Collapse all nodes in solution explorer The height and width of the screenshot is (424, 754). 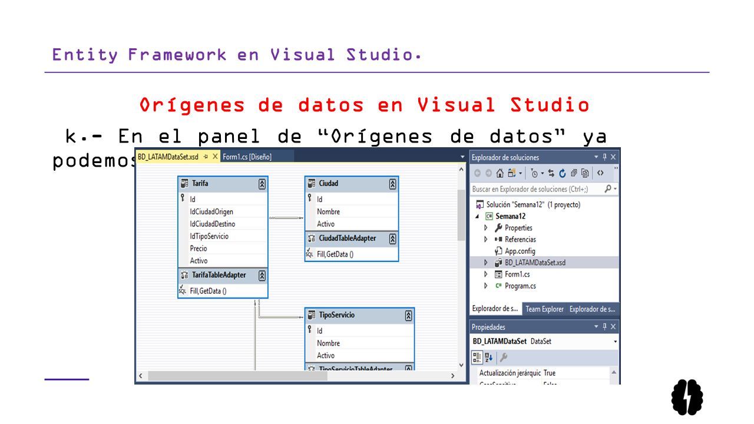pos(574,173)
